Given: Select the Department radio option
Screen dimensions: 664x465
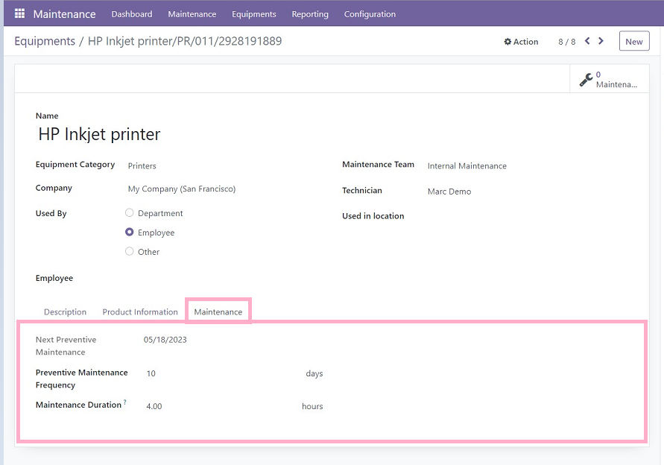Looking at the screenshot, I should pos(130,212).
